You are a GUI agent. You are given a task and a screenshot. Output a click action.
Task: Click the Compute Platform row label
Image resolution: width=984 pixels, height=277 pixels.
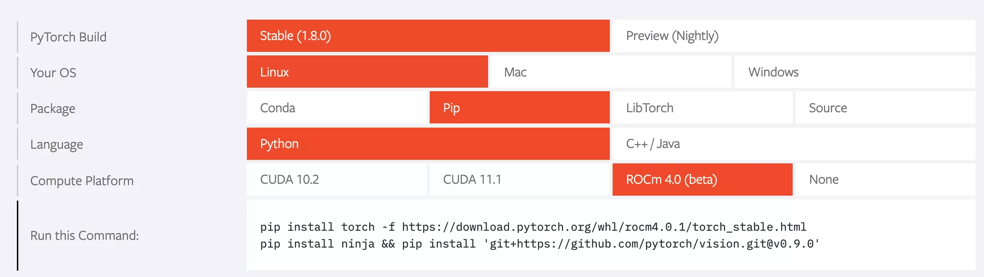[82, 181]
